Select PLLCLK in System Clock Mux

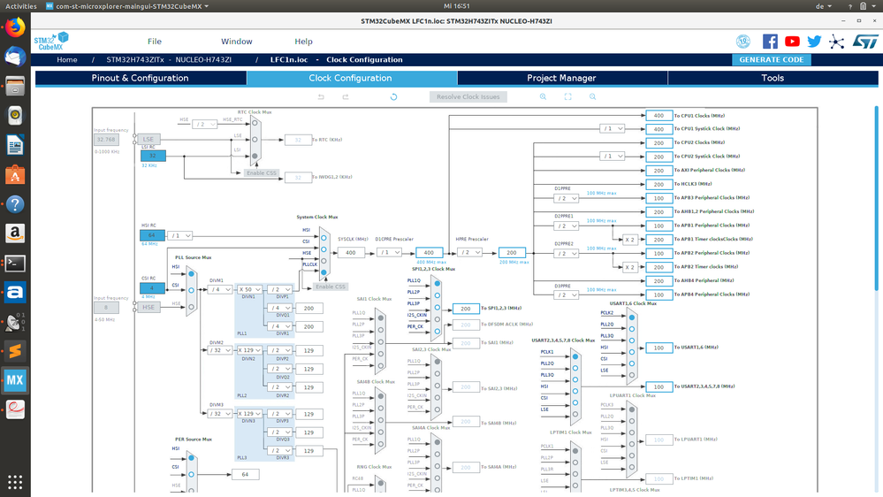324,272
